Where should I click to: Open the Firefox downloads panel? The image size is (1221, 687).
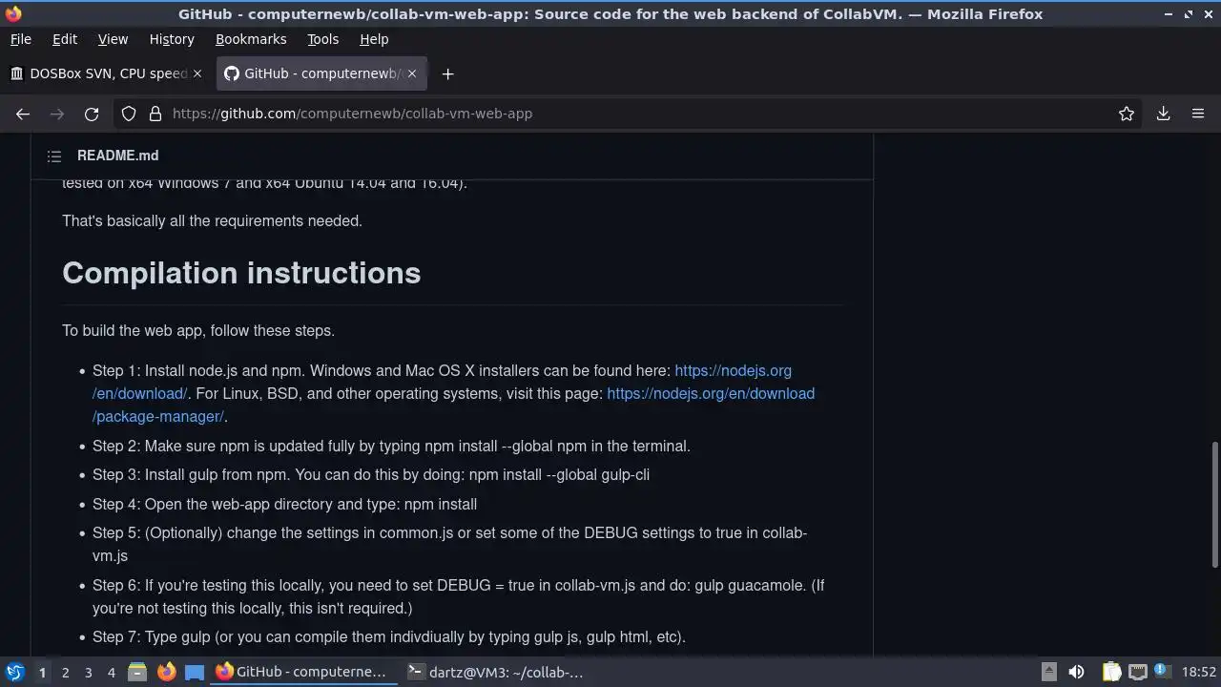point(1163,114)
